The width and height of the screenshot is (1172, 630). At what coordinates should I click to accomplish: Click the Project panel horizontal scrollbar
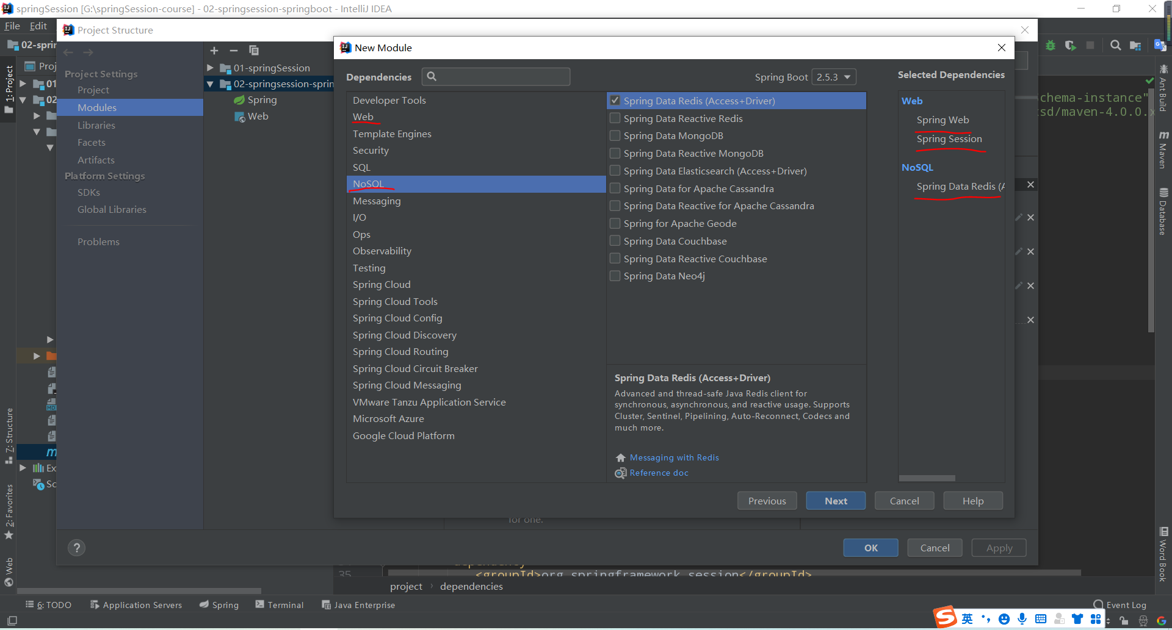[139, 590]
